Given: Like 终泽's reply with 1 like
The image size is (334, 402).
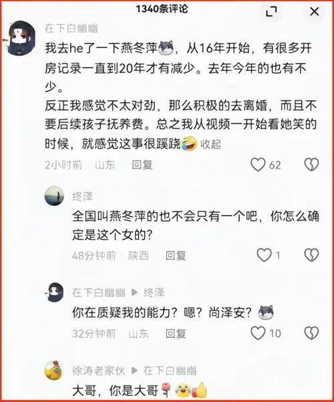Looking at the screenshot, I should coord(264,255).
